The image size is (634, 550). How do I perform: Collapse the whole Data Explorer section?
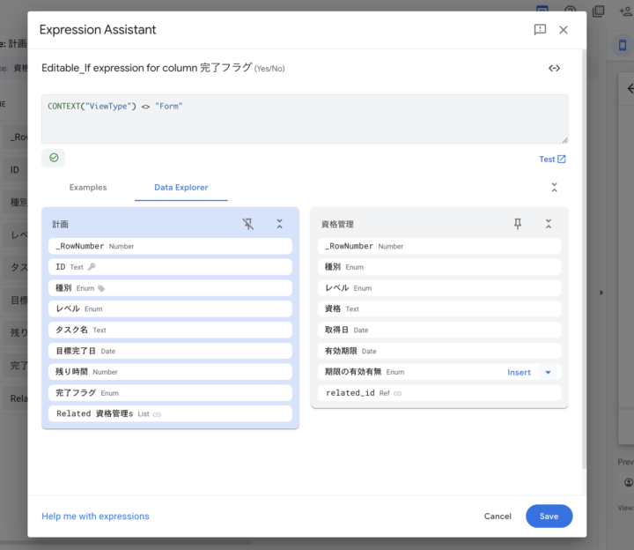tap(554, 188)
